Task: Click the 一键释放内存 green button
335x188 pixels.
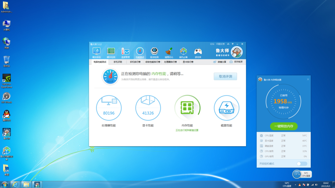Action: click(x=284, y=126)
